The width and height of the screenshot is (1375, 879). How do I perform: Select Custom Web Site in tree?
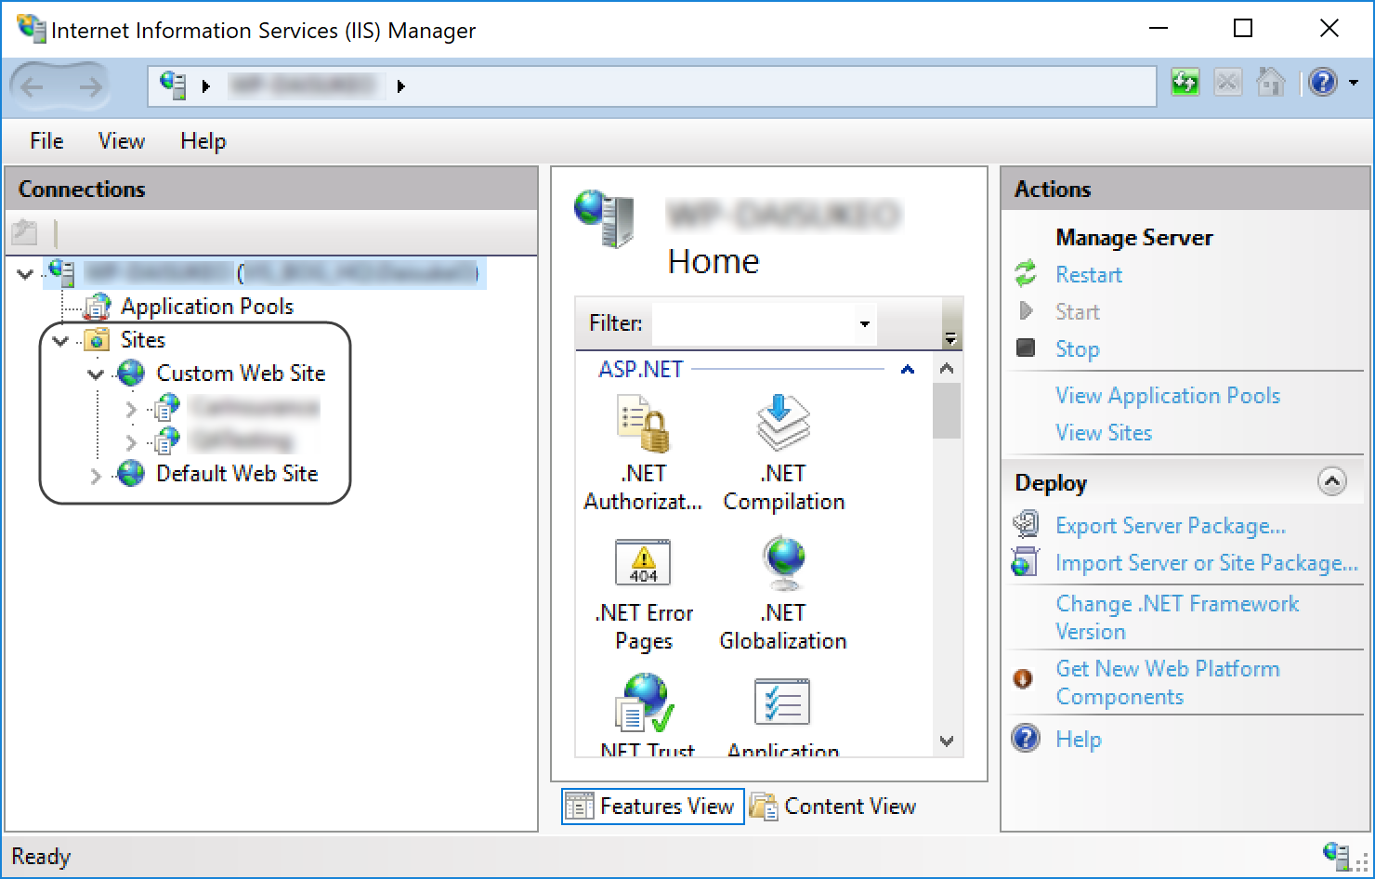[x=241, y=374]
